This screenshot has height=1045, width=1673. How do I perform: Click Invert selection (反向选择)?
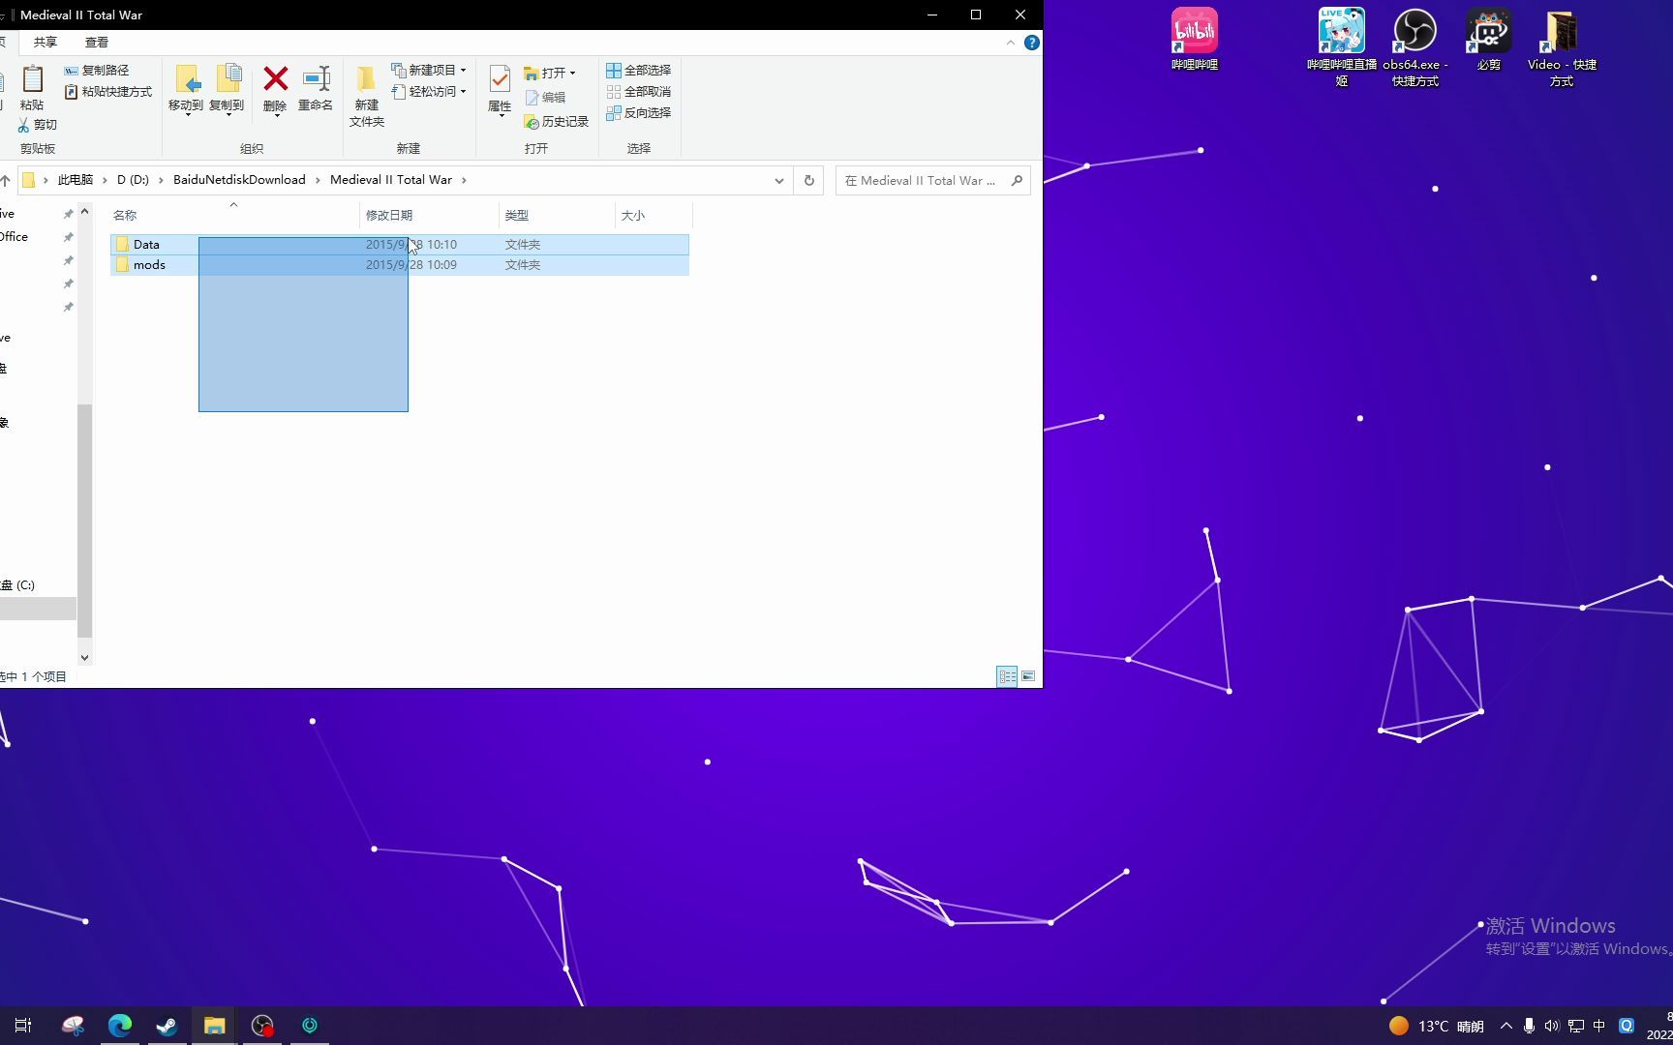639,113
